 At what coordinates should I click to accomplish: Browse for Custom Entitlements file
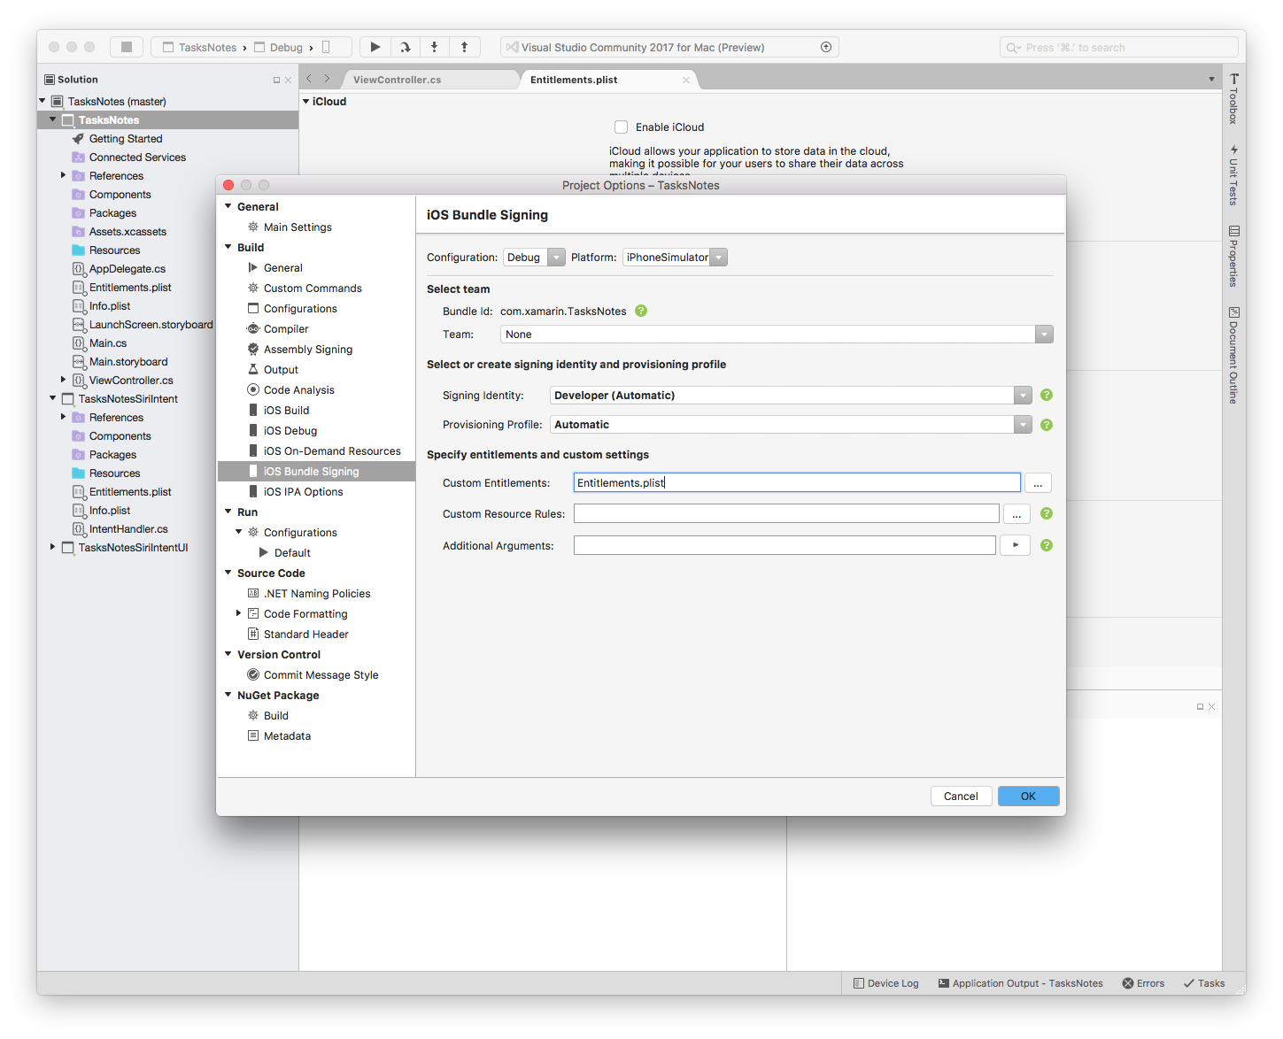1038,483
